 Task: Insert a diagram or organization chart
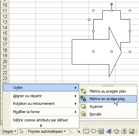116,131
